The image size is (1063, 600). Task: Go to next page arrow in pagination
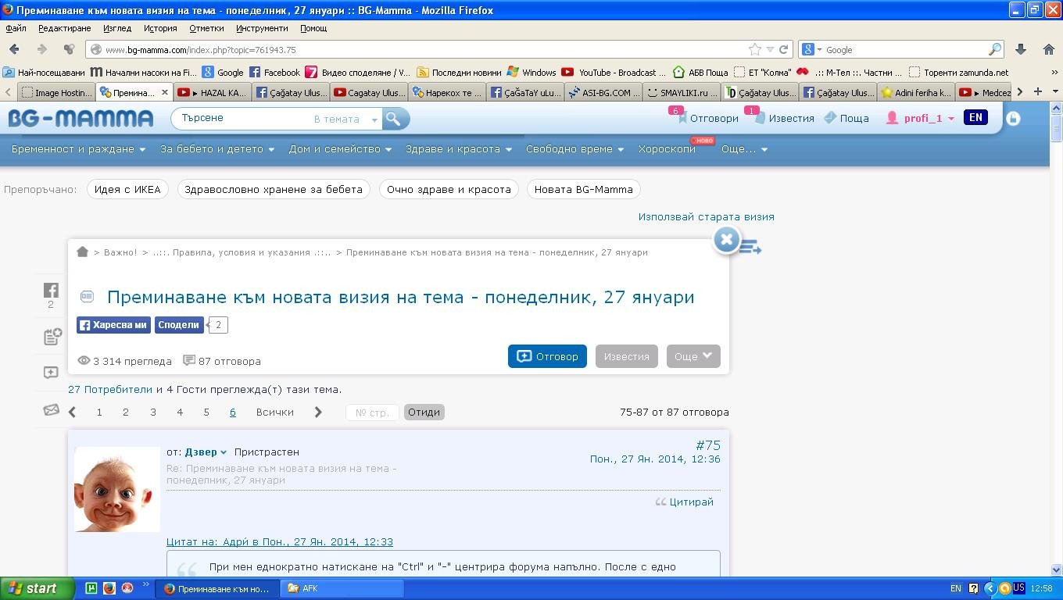click(318, 412)
